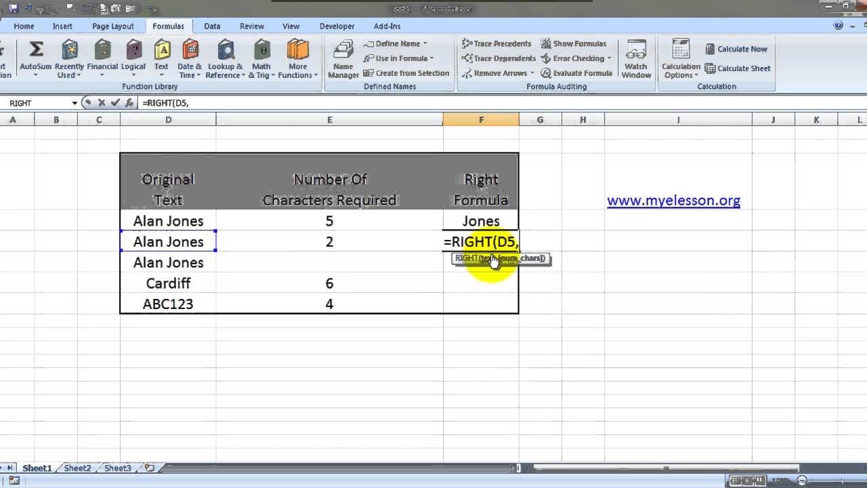Viewport: 867px width, 488px height.
Task: Click Evaluate Formula
Action: click(x=576, y=73)
